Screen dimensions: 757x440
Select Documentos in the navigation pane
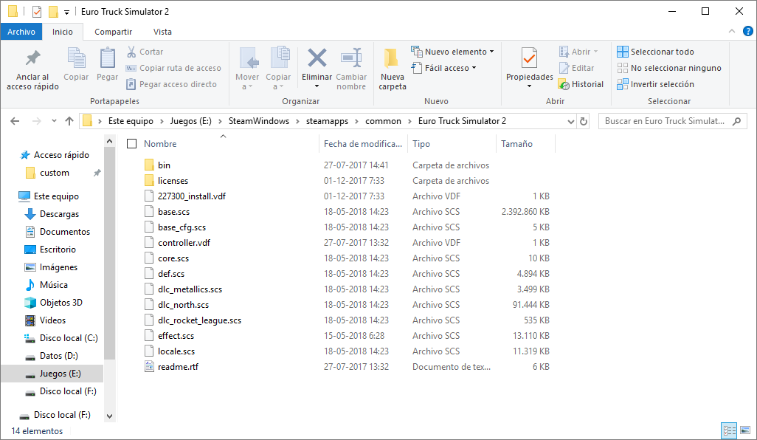click(x=65, y=231)
